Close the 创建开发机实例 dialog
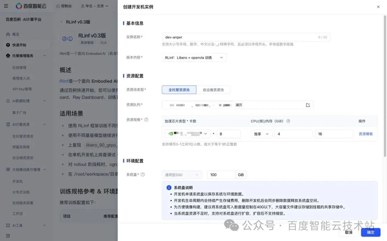387x241 pixels. 378,7
